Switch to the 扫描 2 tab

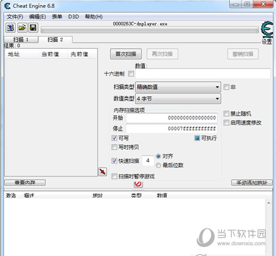55,39
